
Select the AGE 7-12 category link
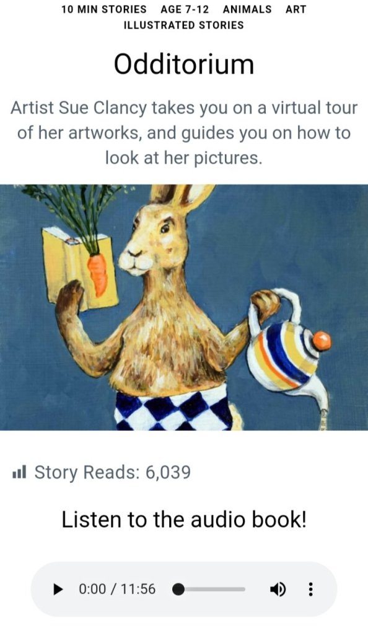185,9
